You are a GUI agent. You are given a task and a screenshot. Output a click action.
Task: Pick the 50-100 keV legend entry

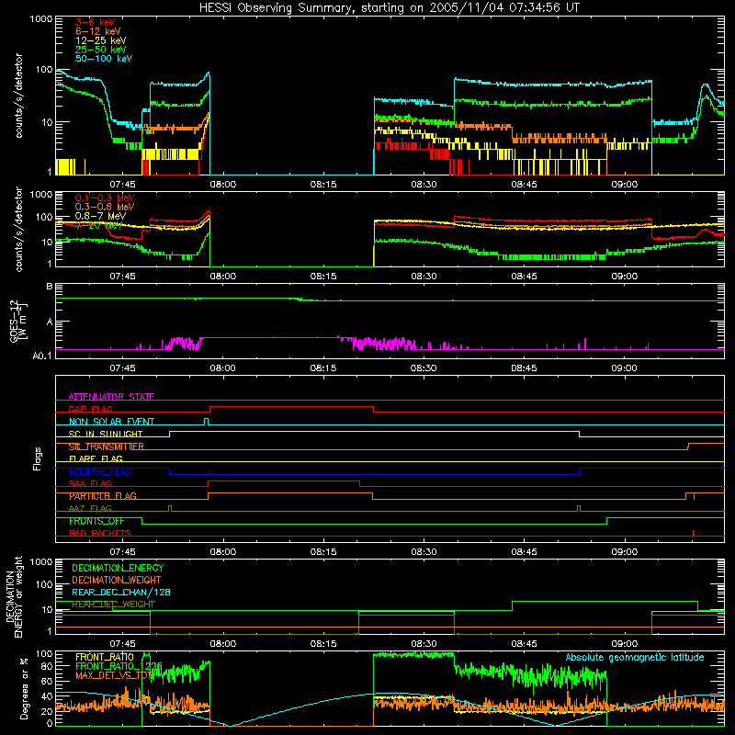point(104,58)
